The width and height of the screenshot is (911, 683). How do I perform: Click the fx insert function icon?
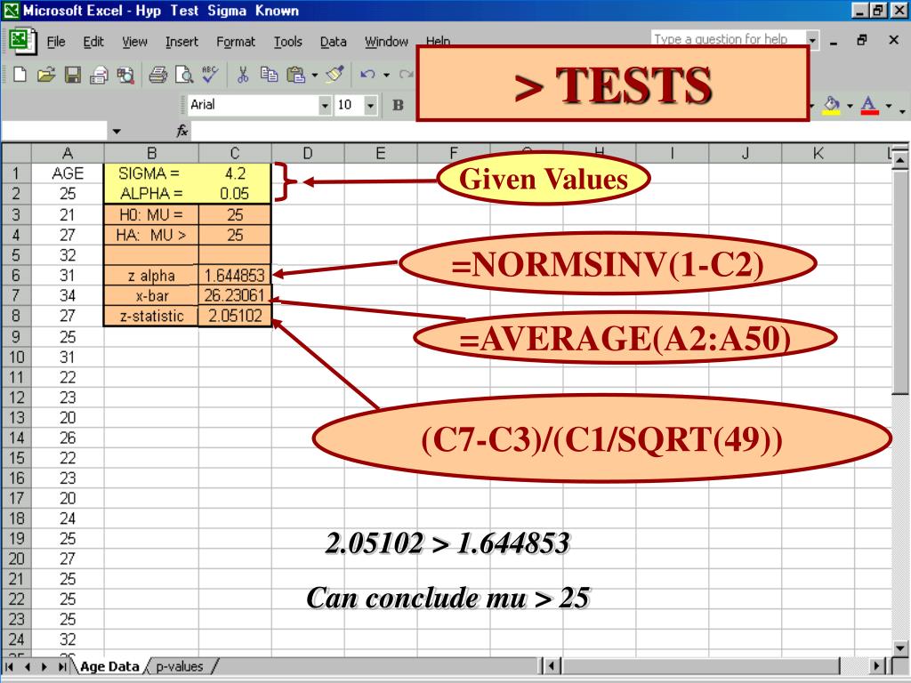(181, 131)
